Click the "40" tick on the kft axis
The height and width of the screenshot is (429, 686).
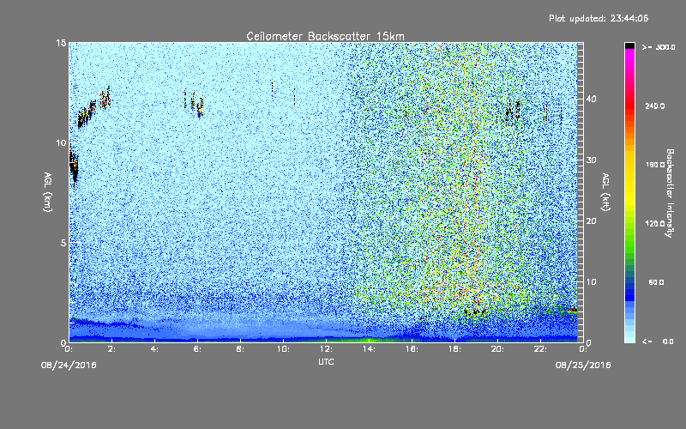[591, 99]
